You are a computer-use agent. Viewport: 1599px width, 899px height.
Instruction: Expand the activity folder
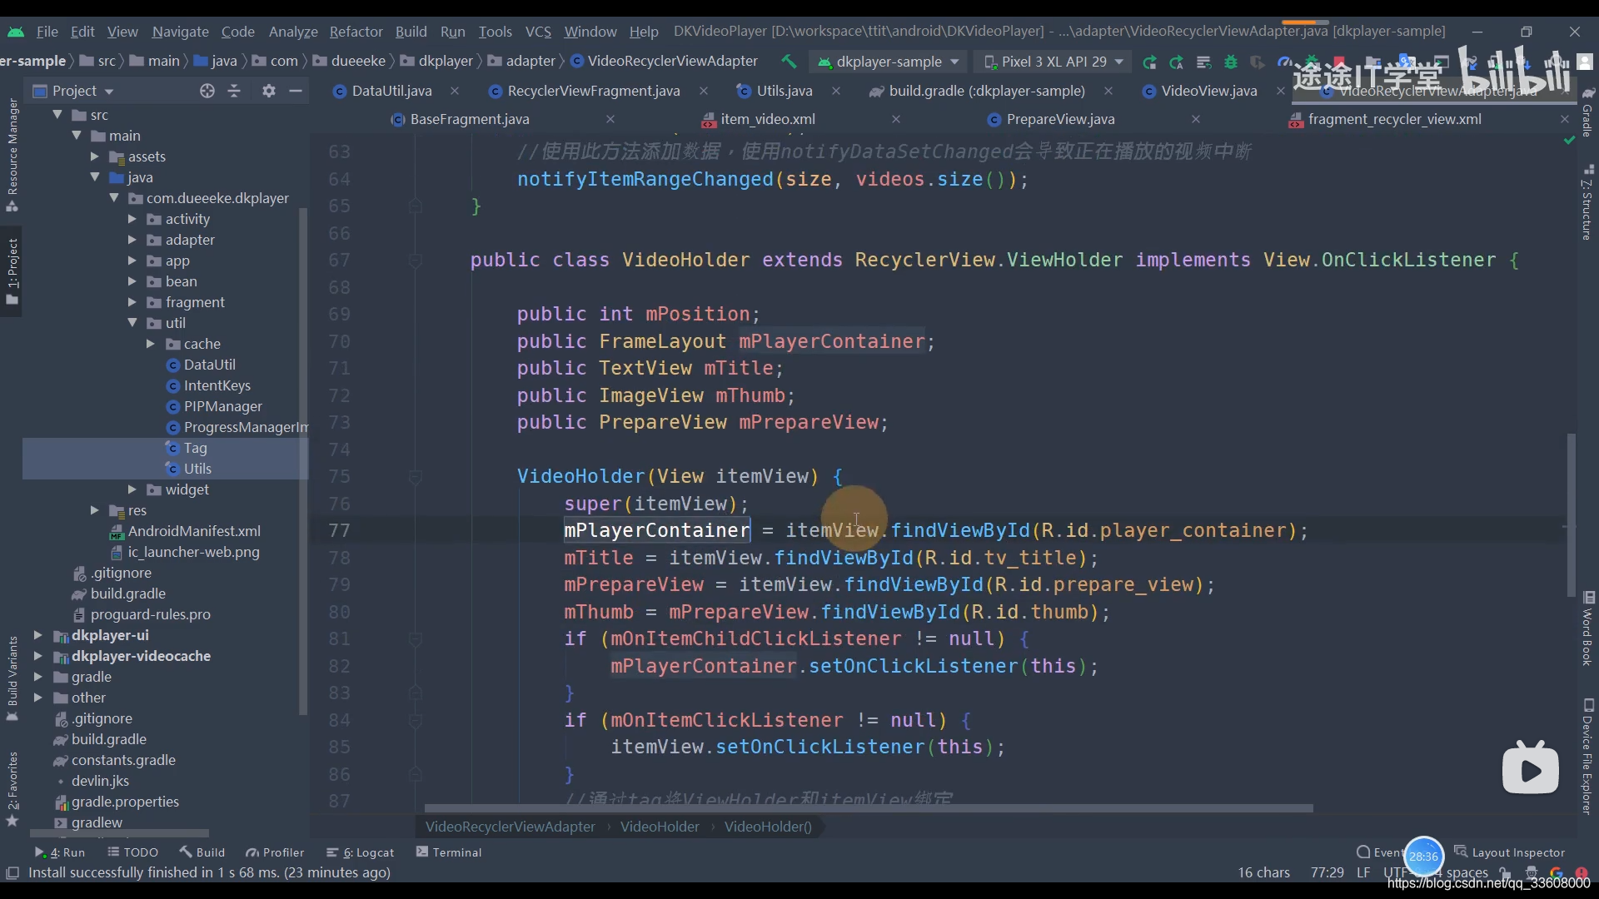point(132,219)
